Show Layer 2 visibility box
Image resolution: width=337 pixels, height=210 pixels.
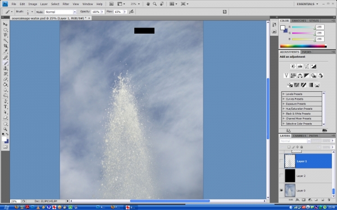point(281,176)
